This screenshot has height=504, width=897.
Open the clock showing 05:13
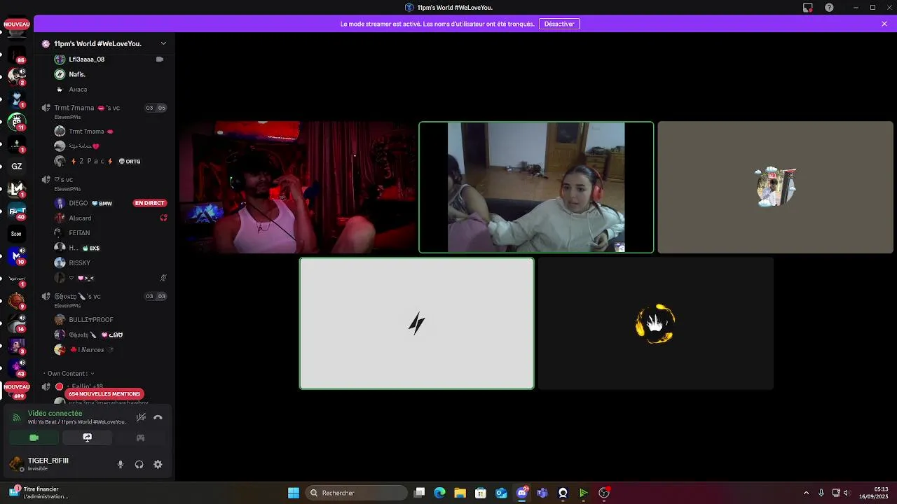[874, 493]
